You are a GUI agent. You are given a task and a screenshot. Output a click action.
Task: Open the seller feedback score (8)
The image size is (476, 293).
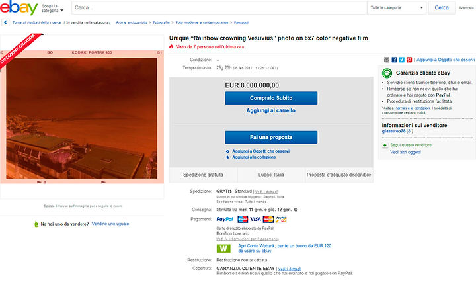[410, 131]
